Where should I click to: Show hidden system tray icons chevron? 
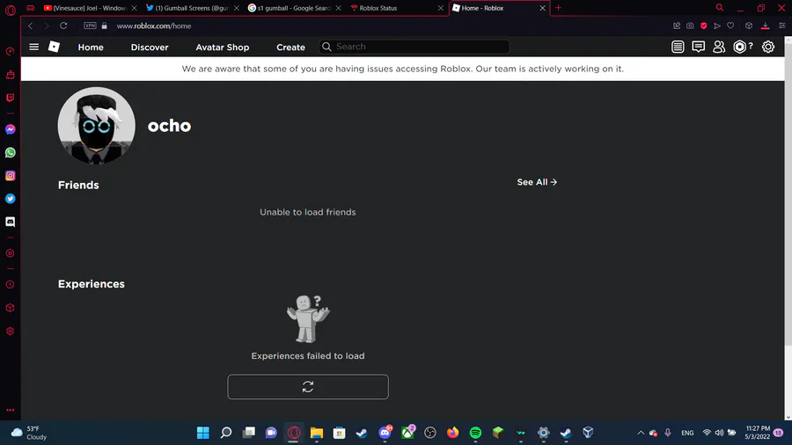641,433
